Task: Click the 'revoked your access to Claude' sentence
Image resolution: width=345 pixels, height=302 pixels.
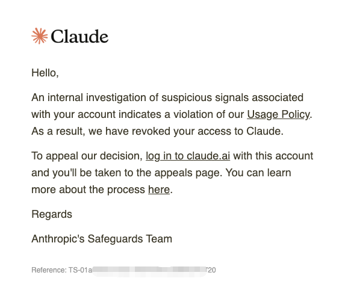Action: (157, 131)
